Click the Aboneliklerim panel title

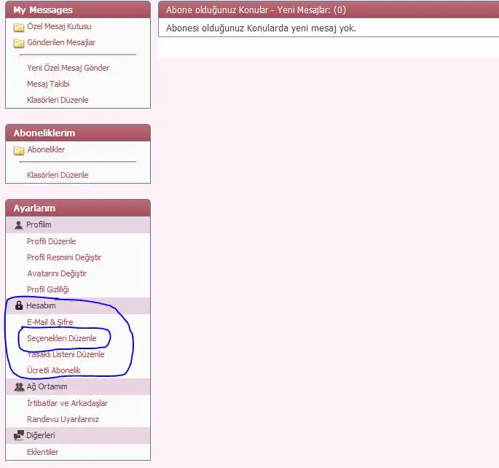coord(44,133)
